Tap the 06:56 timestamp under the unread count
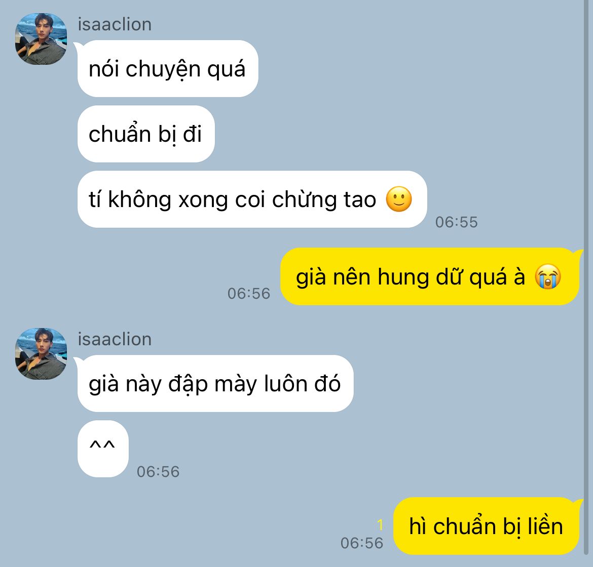Screen dimensions: 593x567 pyautogui.click(x=362, y=543)
